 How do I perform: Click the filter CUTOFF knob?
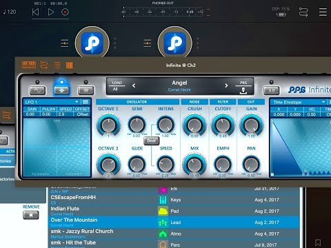pos(223,125)
